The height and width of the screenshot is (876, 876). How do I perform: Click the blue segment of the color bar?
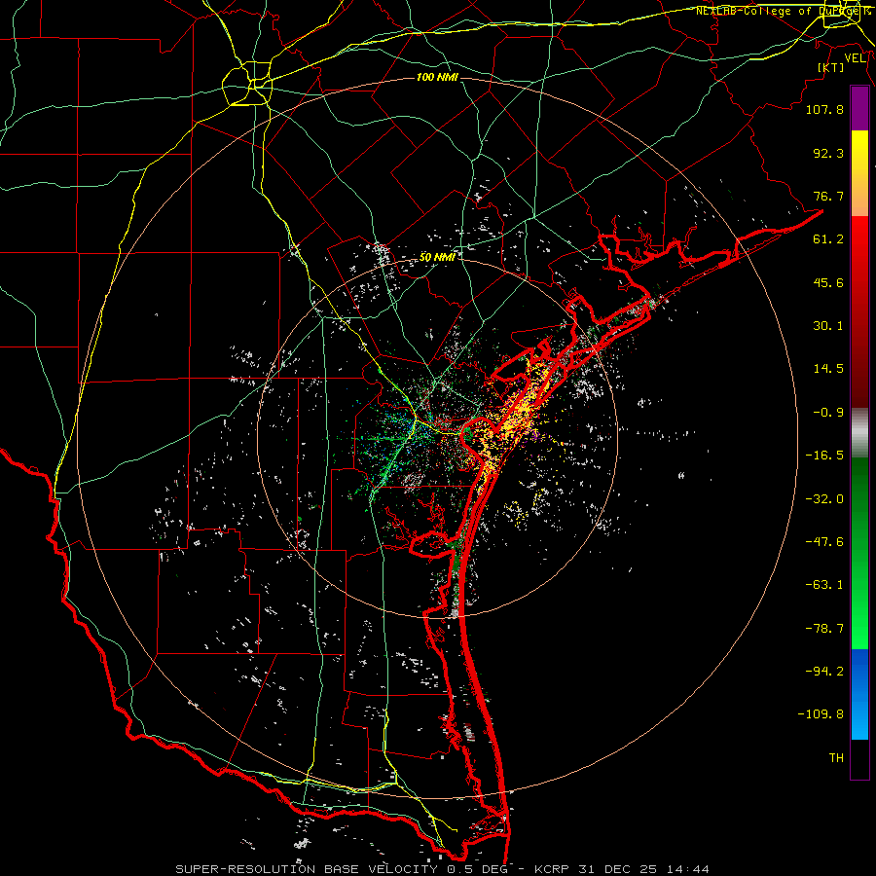(859, 694)
